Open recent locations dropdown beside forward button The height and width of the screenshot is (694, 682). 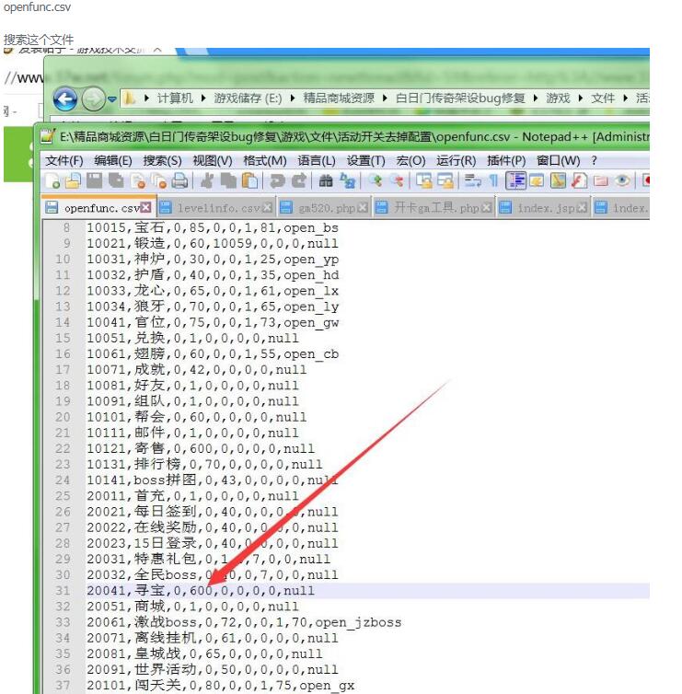[x=112, y=98]
